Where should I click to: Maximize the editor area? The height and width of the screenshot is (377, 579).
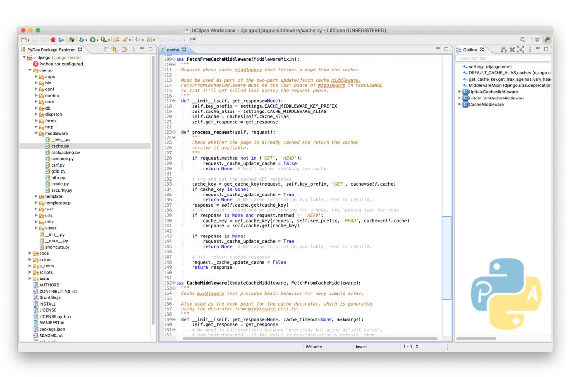[446, 49]
